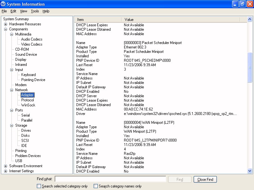Viewport: 254px width, 190px height.
Task: Enable Search selected category only checkbox
Action: [x=39, y=186]
